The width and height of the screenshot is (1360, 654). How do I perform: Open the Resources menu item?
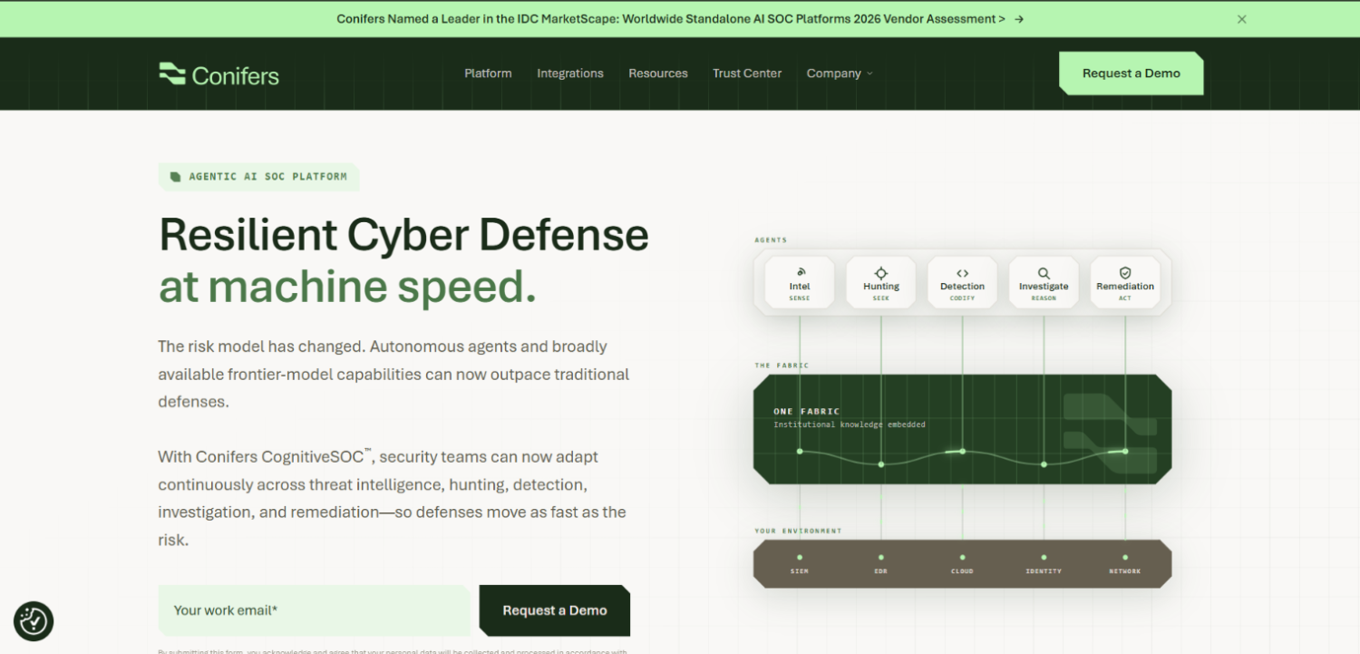(658, 73)
